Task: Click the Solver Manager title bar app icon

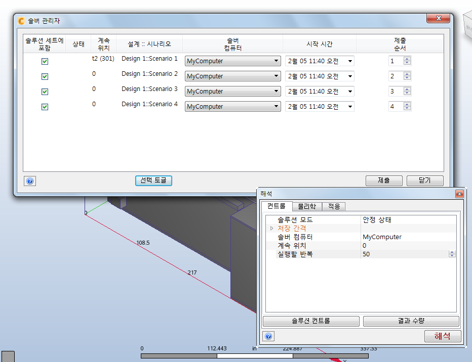Action: tap(21, 21)
